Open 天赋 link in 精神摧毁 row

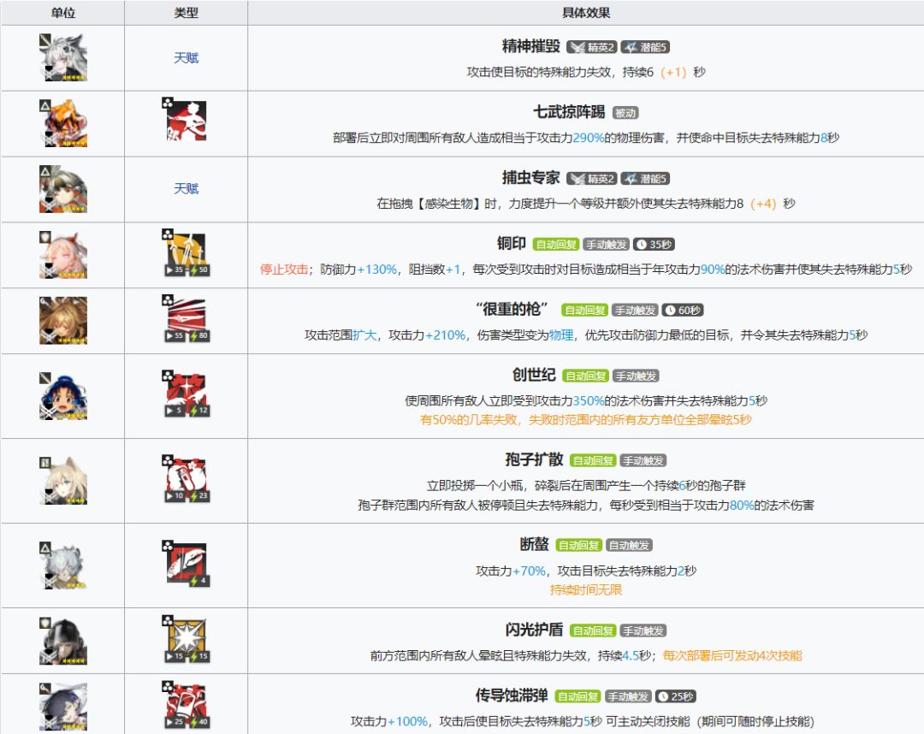tap(187, 57)
